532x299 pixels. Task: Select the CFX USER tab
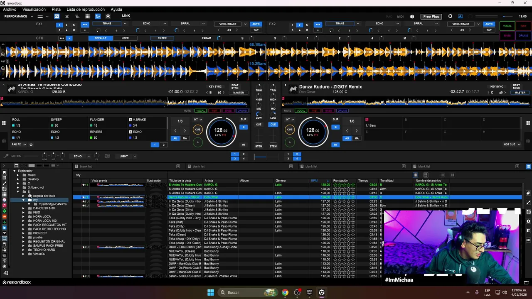[125, 38]
